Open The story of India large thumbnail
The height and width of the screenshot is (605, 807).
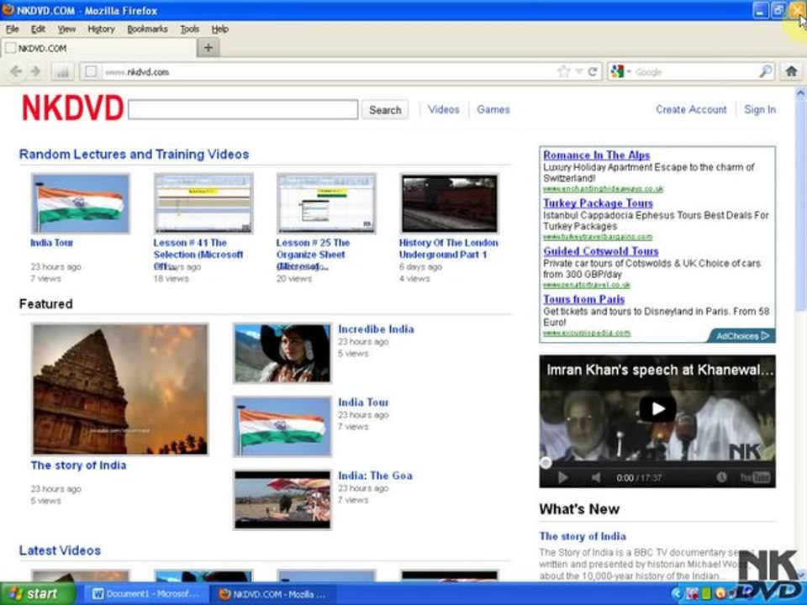coord(120,389)
